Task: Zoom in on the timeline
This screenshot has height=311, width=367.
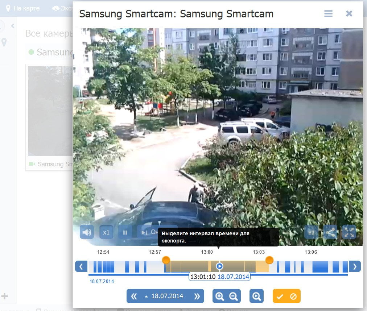Action: click(219, 296)
